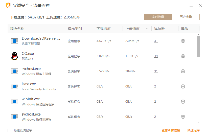This screenshot has height=136, width=206.
Task: Click the 迅雷下载引擎 description
Action: click(31, 44)
